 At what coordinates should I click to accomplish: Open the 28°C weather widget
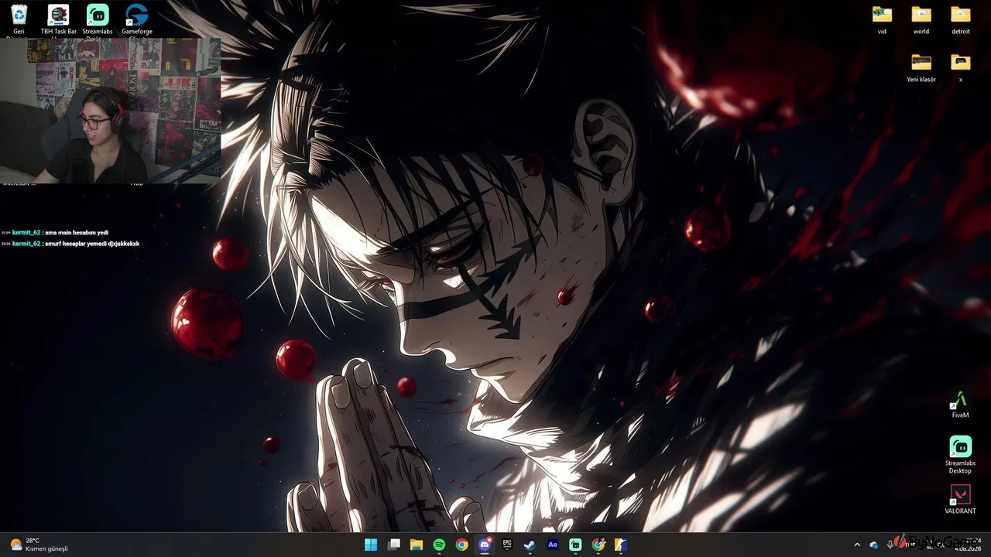tap(39, 545)
